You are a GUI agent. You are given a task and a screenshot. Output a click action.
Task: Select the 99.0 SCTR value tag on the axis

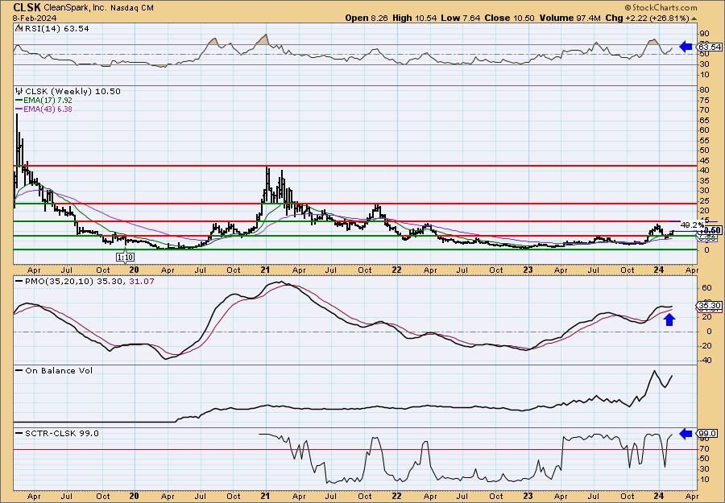pyautogui.click(x=709, y=433)
